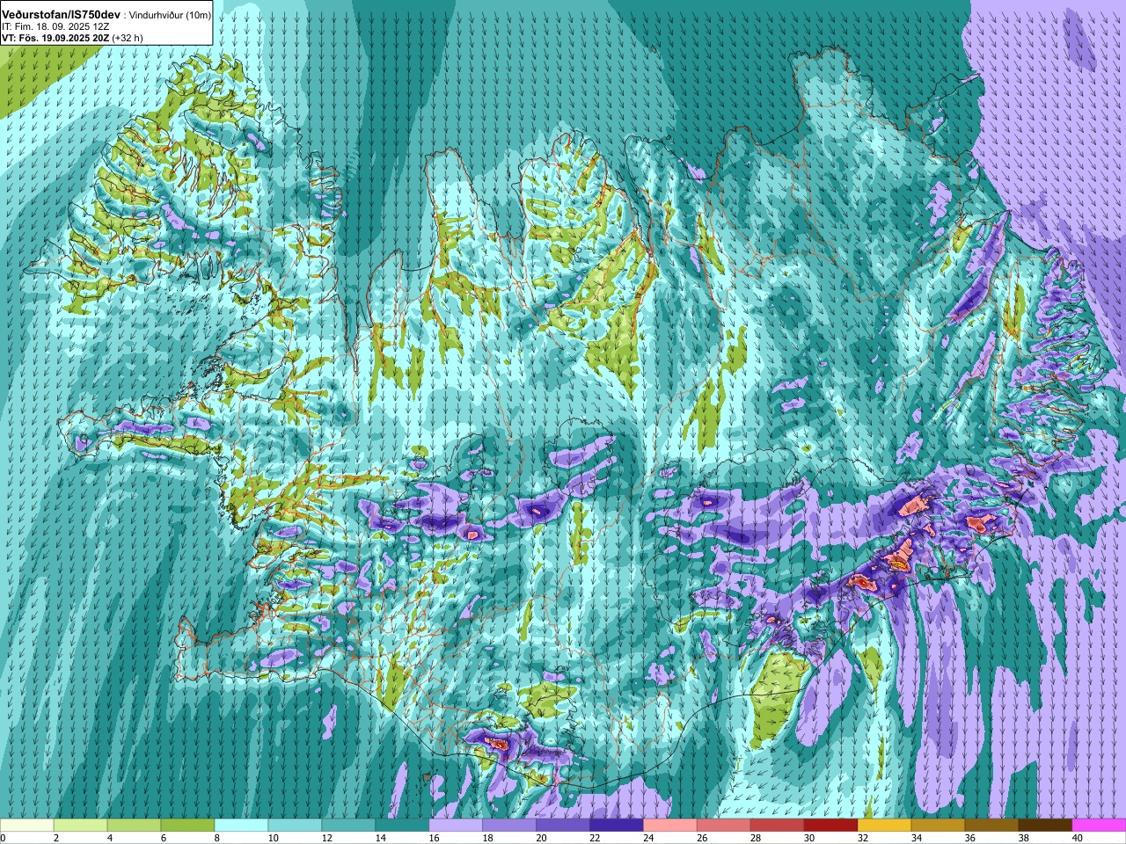Select the salmon 26–28 legend swatch

pos(725,826)
